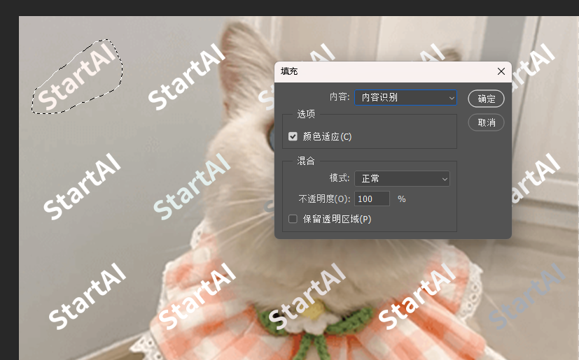
Task: Confirm the fill with 确定
Action: tap(486, 99)
